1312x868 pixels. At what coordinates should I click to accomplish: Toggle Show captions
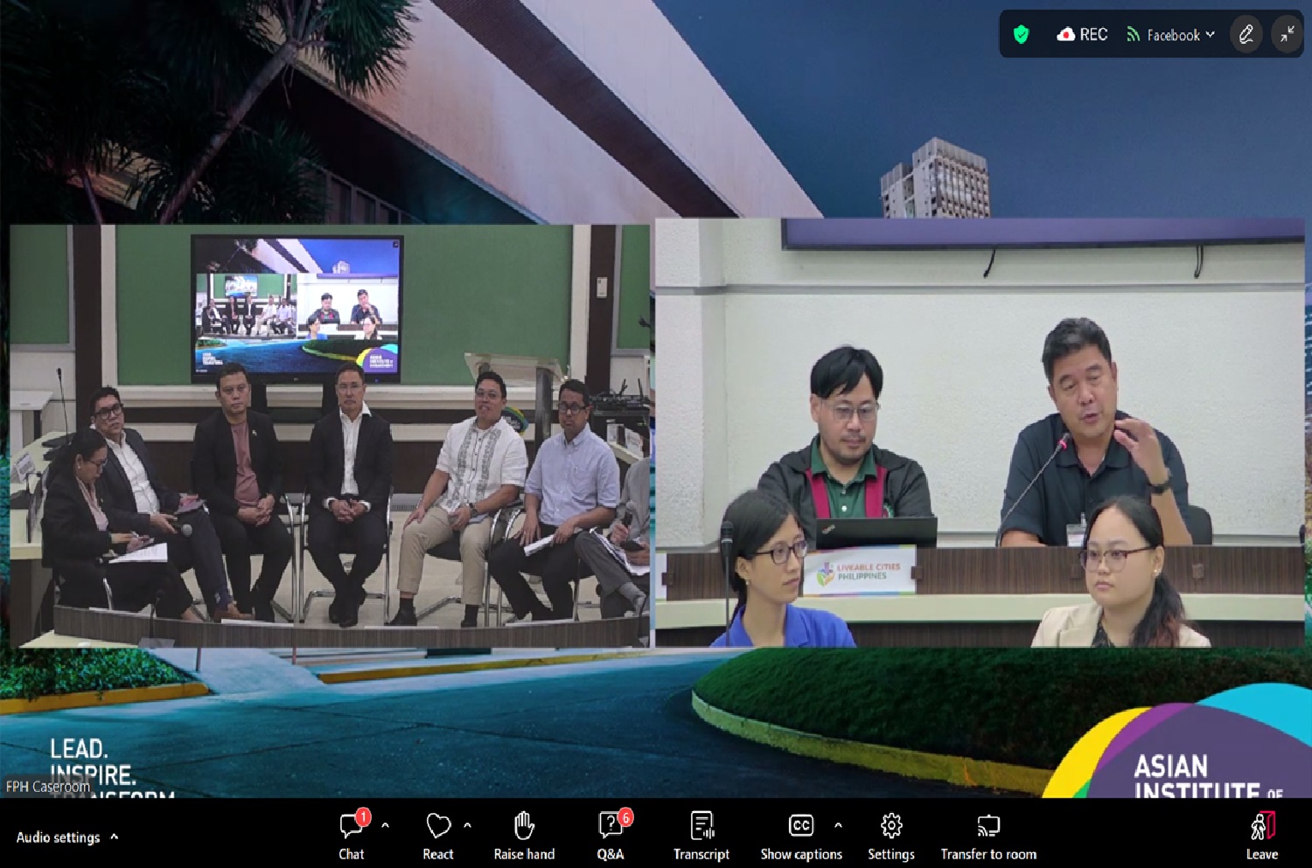(801, 836)
